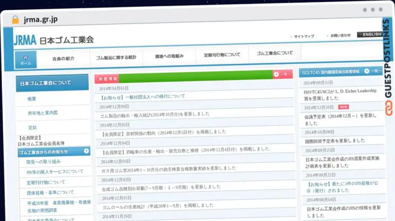Click the plus icon on the 新着情報 bar
The width and height of the screenshot is (395, 221).
[x=276, y=74]
